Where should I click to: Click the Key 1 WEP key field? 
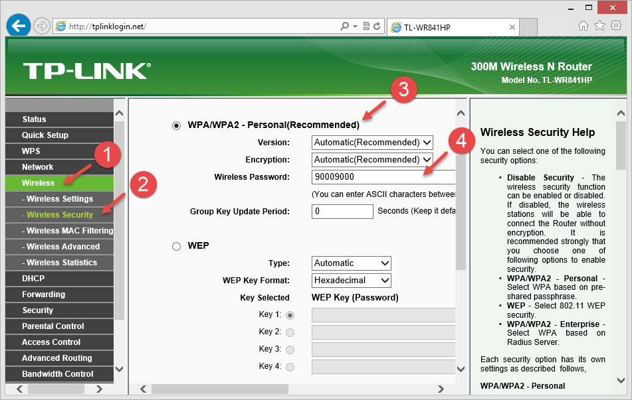pyautogui.click(x=383, y=315)
